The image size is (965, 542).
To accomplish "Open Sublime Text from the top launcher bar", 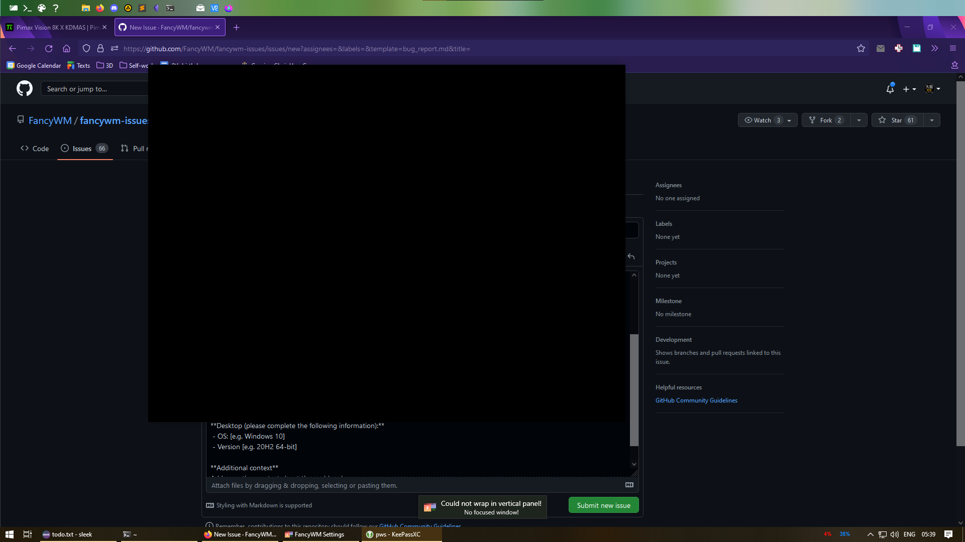I will (142, 8).
